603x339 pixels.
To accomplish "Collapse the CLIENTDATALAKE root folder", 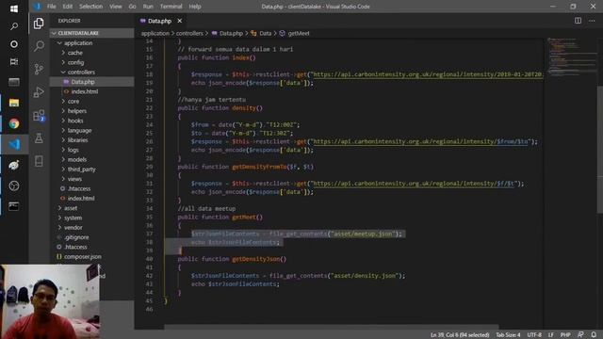I will click(x=92, y=33).
